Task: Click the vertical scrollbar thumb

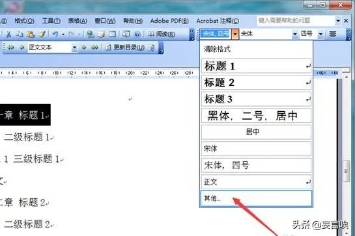Action: point(346,171)
